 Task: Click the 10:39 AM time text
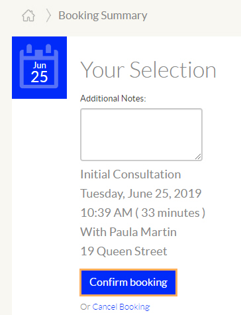(107, 213)
